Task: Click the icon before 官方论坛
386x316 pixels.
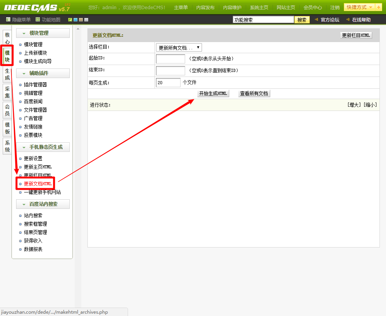Action: (316, 20)
